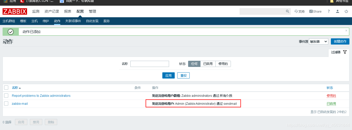Go to 动作 submenu
The height and width of the screenshot is (130, 352).
tap(57, 21)
